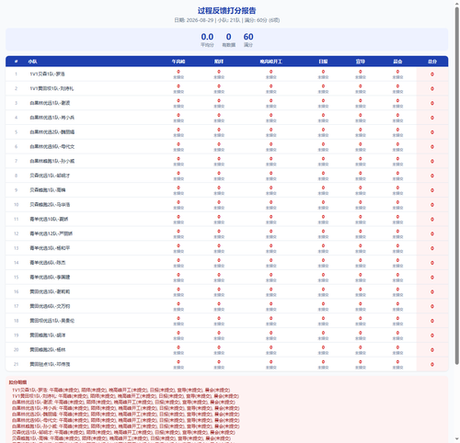Viewport: 460px width, 443px height.
Task: Click the 晚高峰开工 column header
Action: point(270,62)
